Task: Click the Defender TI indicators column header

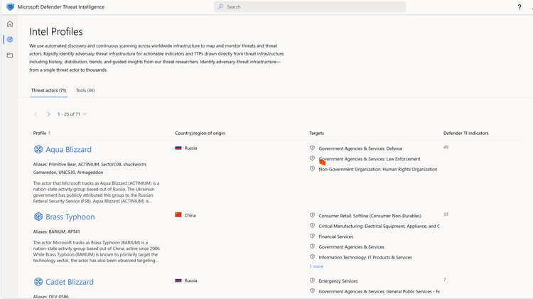Action: pyautogui.click(x=465, y=134)
